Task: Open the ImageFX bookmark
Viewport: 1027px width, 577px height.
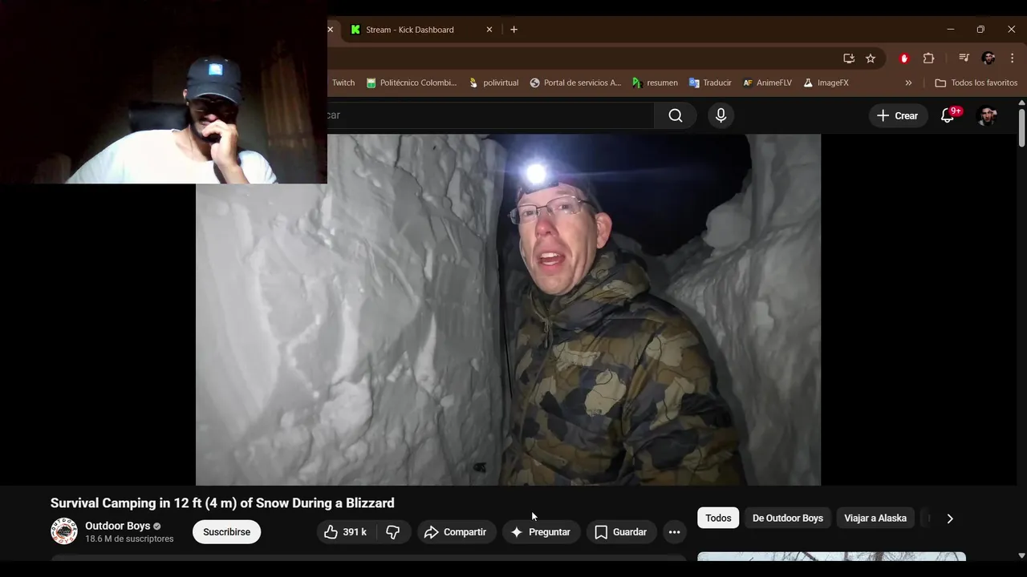Action: pos(826,83)
